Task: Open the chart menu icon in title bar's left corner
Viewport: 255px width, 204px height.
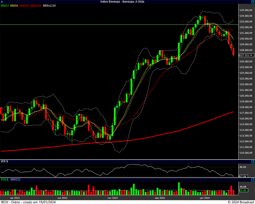Action: (x=2, y=2)
